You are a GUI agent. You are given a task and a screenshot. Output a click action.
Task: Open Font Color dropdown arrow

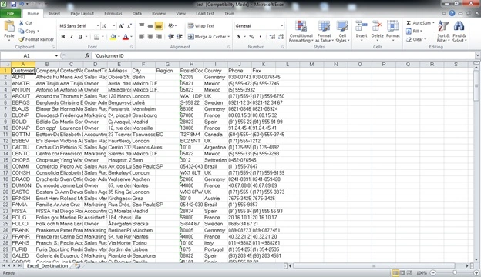(x=132, y=37)
